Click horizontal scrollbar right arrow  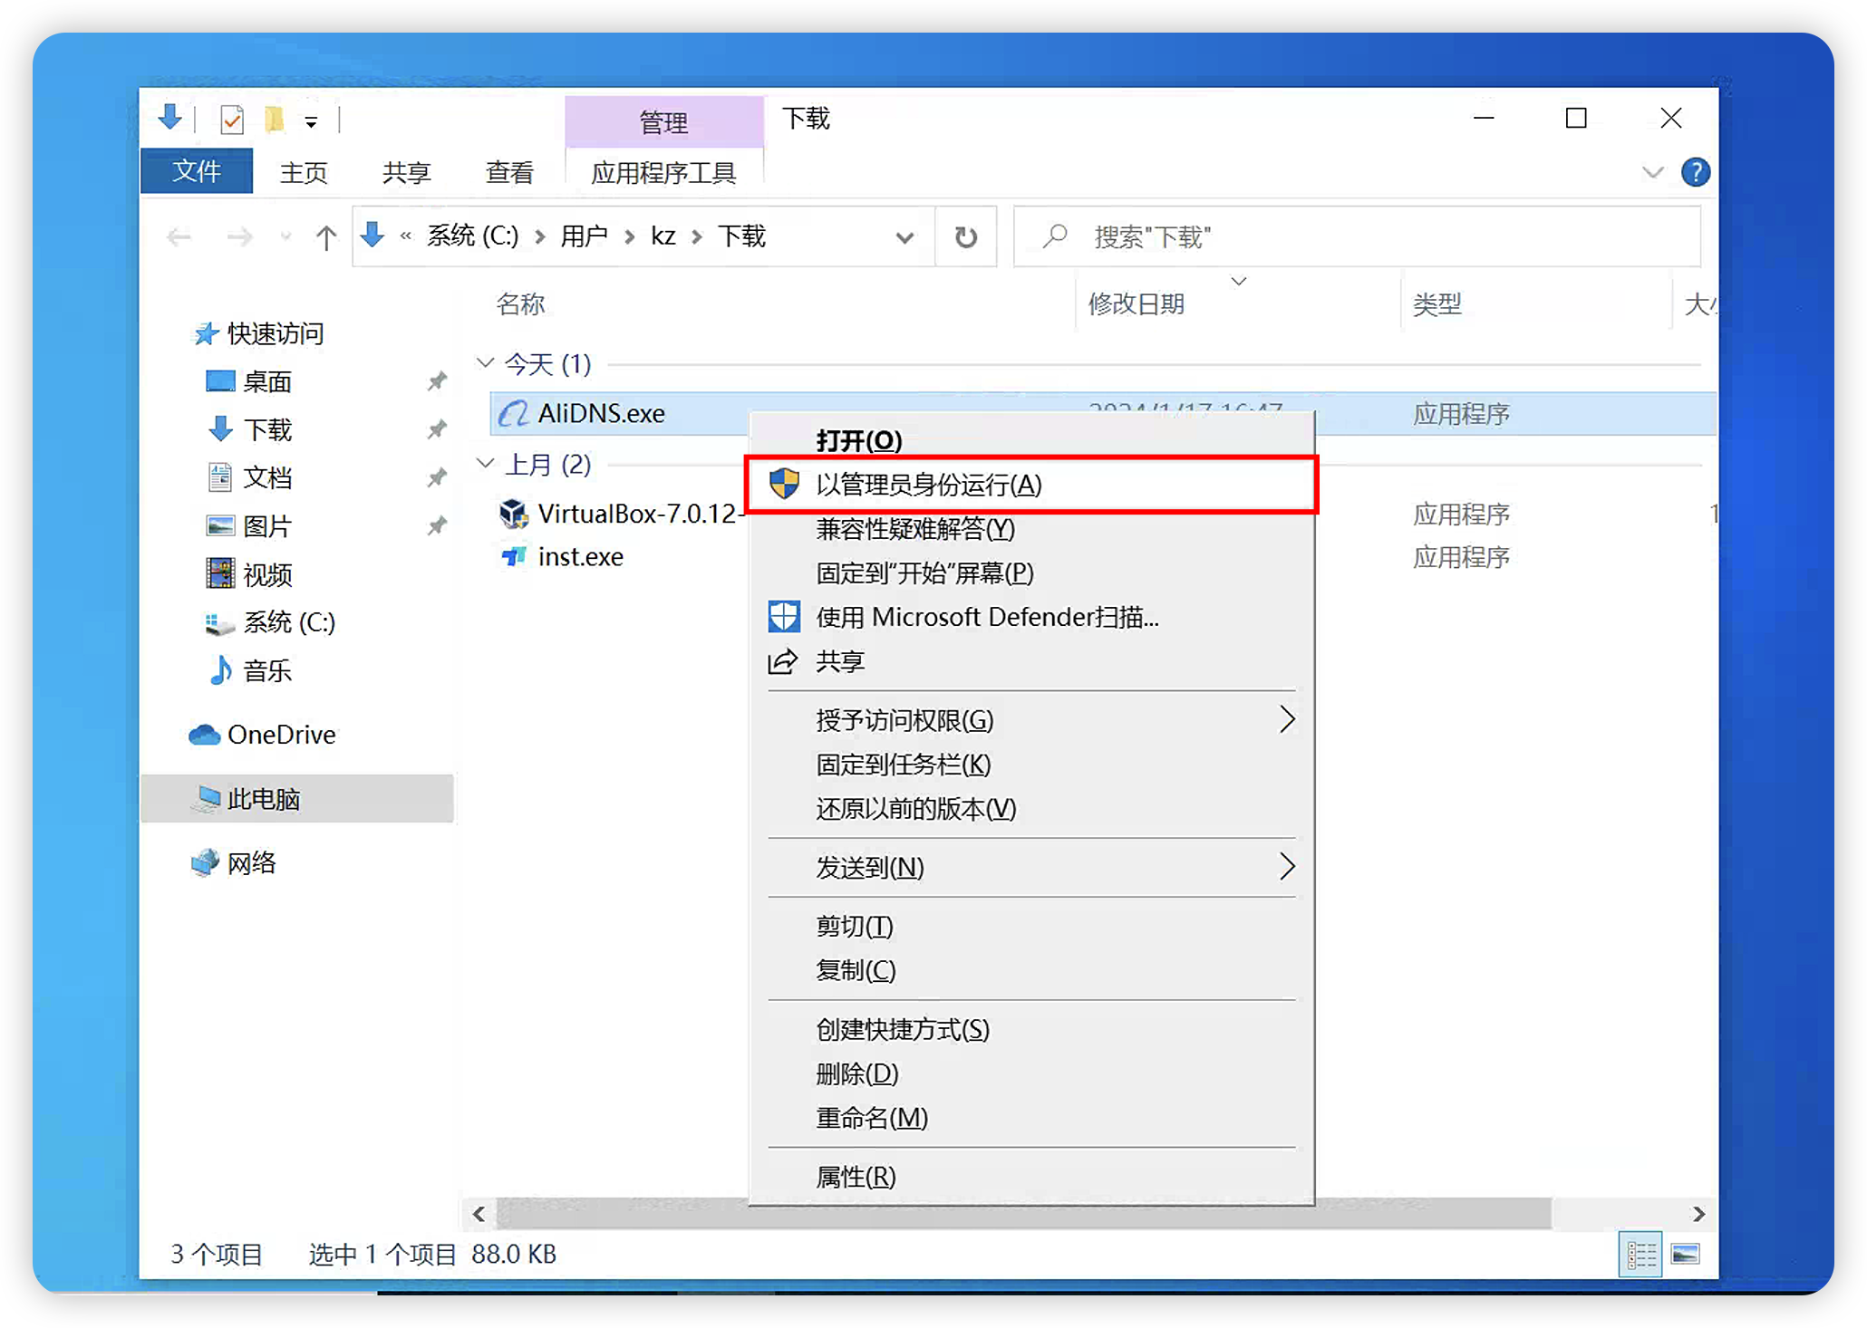[x=1698, y=1214]
